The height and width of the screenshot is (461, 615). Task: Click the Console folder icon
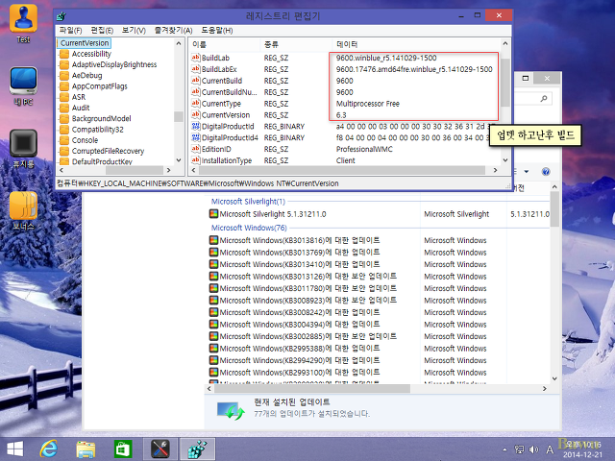pyautogui.click(x=64, y=140)
